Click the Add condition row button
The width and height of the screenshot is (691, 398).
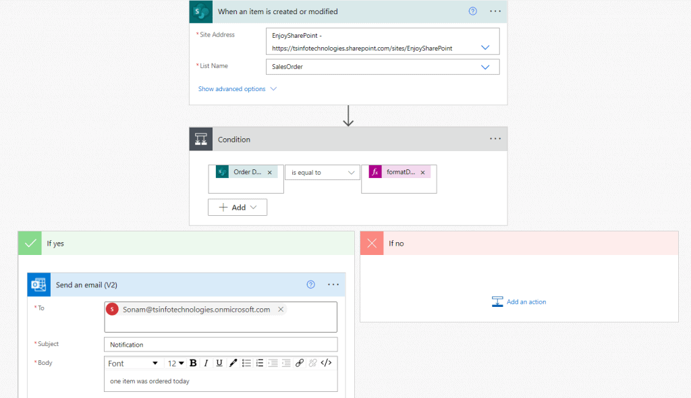pyautogui.click(x=238, y=207)
